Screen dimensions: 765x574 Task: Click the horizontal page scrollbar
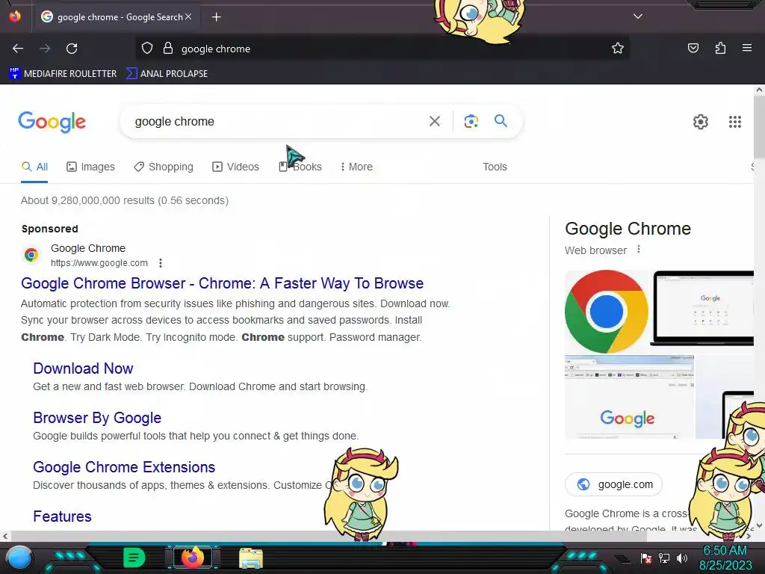(x=329, y=536)
